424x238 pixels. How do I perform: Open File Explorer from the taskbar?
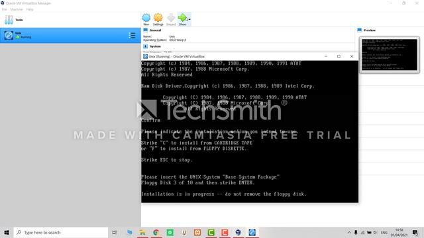[142, 232]
